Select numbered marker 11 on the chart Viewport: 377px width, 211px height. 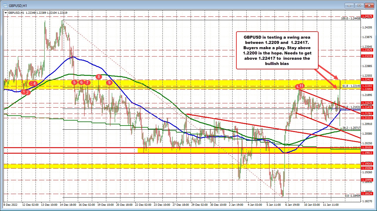tap(302, 85)
